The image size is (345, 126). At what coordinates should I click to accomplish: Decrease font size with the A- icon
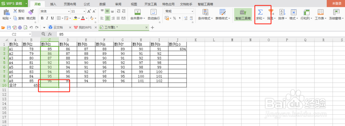[94, 11]
